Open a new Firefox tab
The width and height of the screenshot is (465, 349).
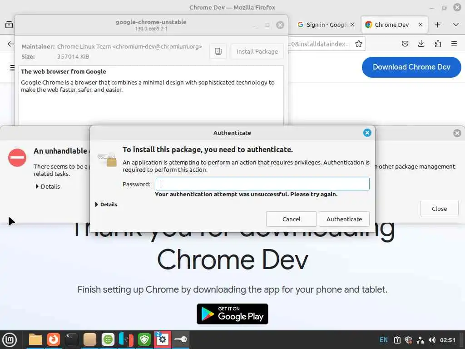click(x=437, y=25)
